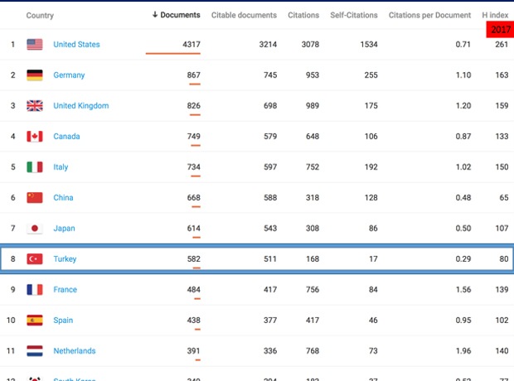Open the Netherlands country link
Image resolution: width=514 pixels, height=381 pixels.
pos(74,351)
